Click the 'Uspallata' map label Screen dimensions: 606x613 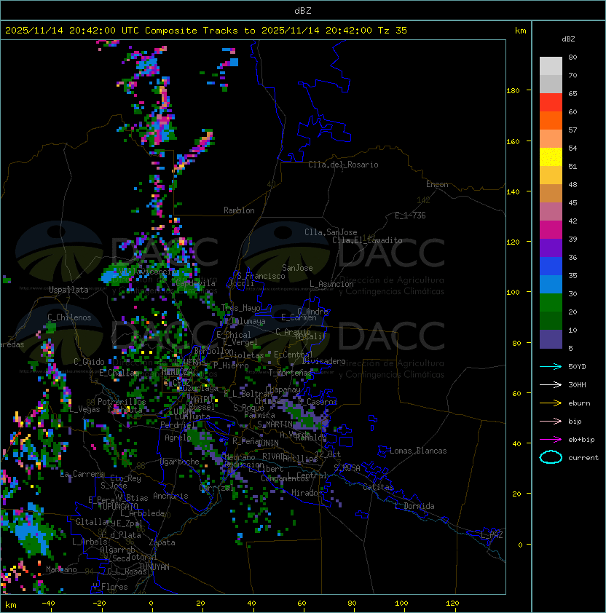68,290
